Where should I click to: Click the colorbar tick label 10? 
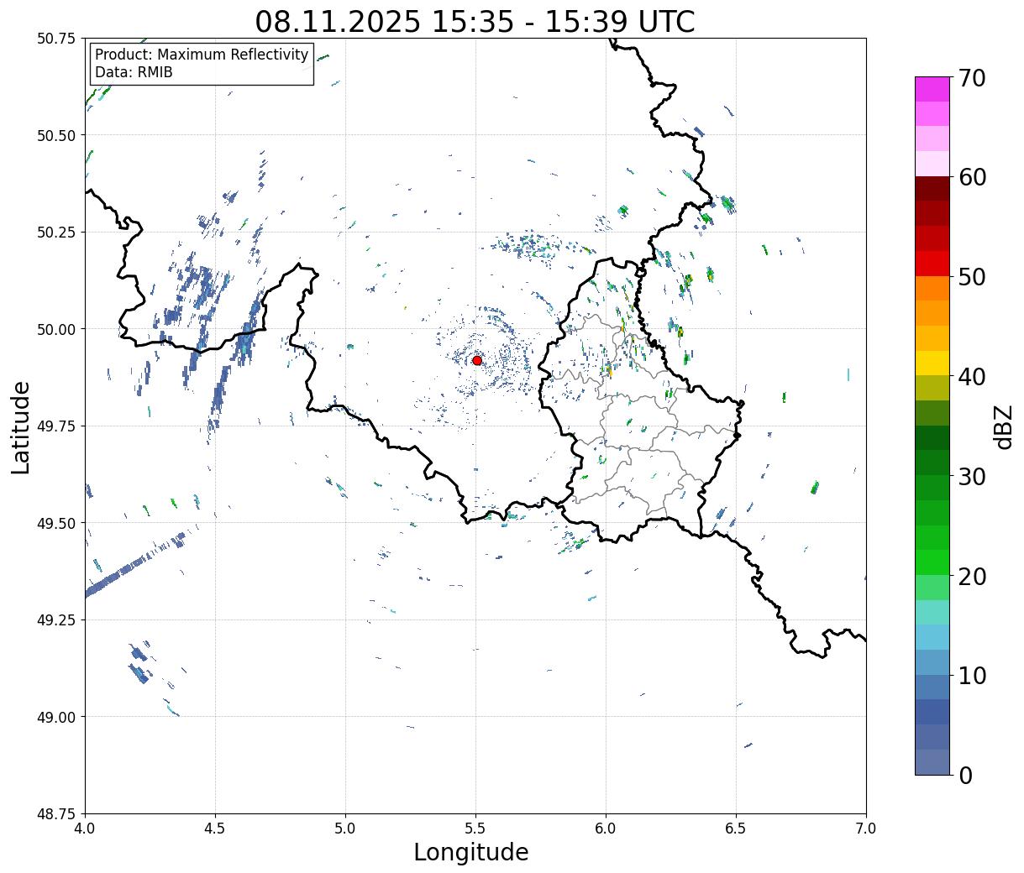(x=972, y=675)
